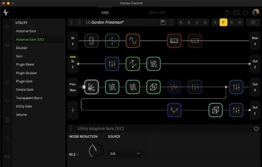Click the Noise Reduction knob
Image resolution: width=262 pixels, height=167 pixels.
(x=96, y=150)
